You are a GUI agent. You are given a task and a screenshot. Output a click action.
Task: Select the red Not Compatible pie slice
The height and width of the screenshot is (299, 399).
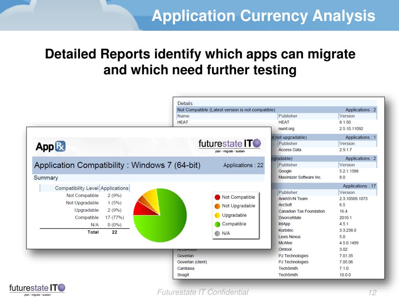tap(144, 209)
